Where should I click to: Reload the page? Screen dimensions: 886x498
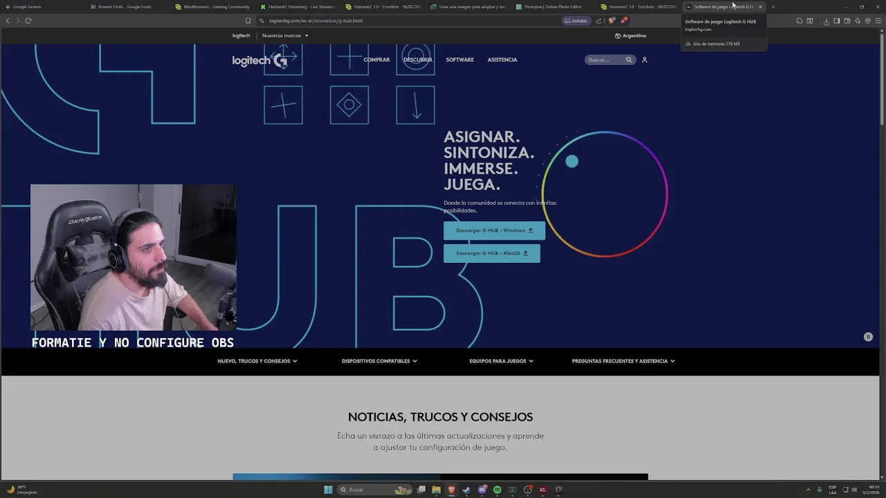point(28,21)
